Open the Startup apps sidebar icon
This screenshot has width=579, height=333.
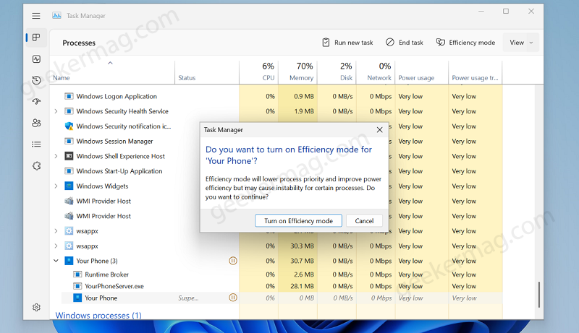36,101
